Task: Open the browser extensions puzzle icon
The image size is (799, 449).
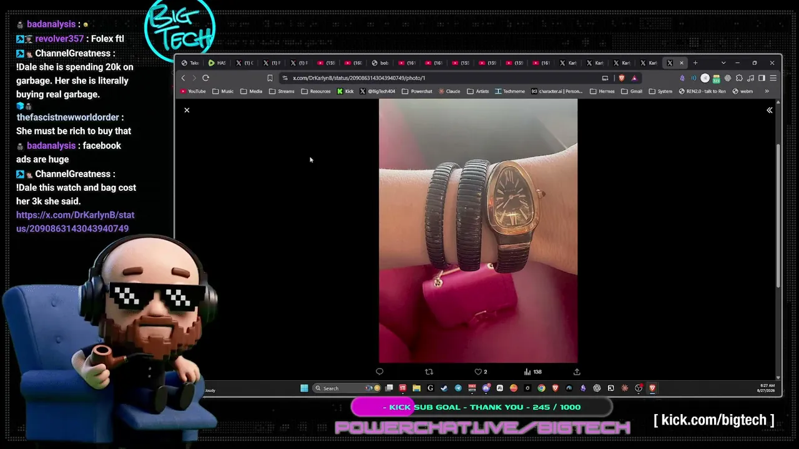Action: 739,78
